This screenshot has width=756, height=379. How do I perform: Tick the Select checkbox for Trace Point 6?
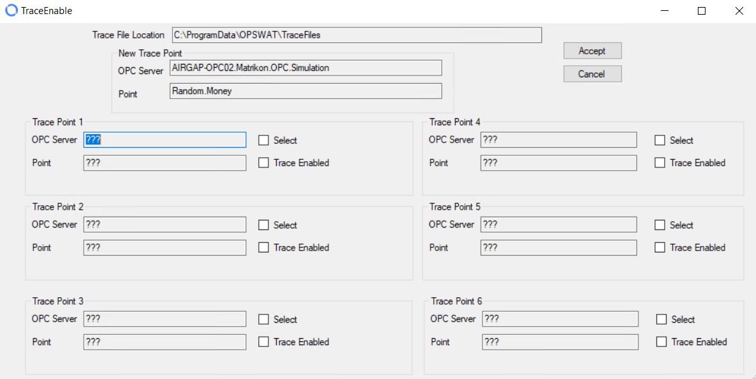pyautogui.click(x=661, y=319)
